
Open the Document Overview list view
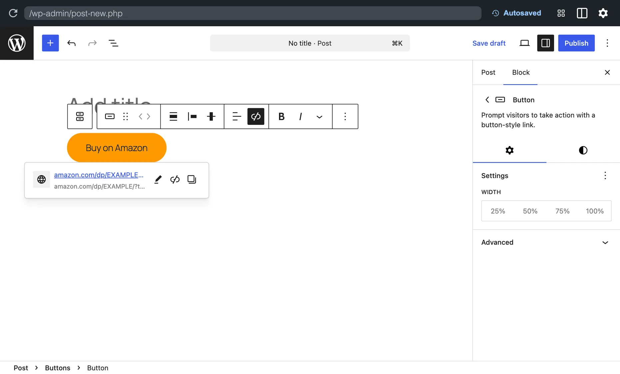click(x=113, y=43)
